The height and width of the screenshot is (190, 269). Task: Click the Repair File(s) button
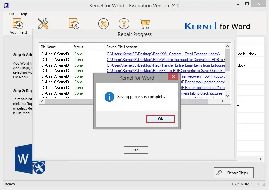point(233,173)
